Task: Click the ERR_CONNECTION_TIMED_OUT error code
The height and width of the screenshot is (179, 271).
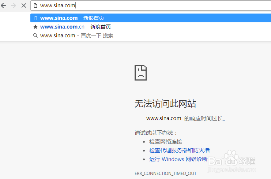Action: [166, 174]
